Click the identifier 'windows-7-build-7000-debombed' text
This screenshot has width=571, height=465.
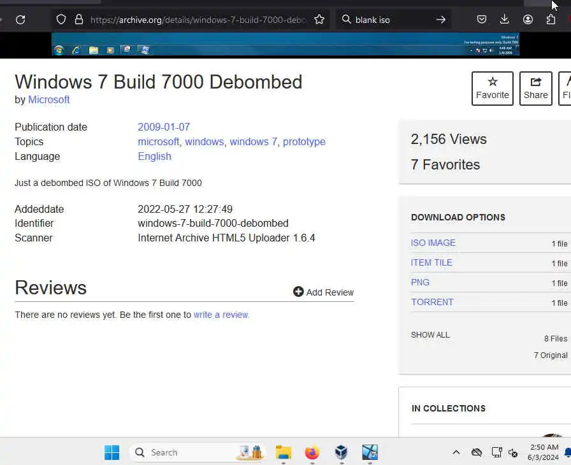(213, 223)
